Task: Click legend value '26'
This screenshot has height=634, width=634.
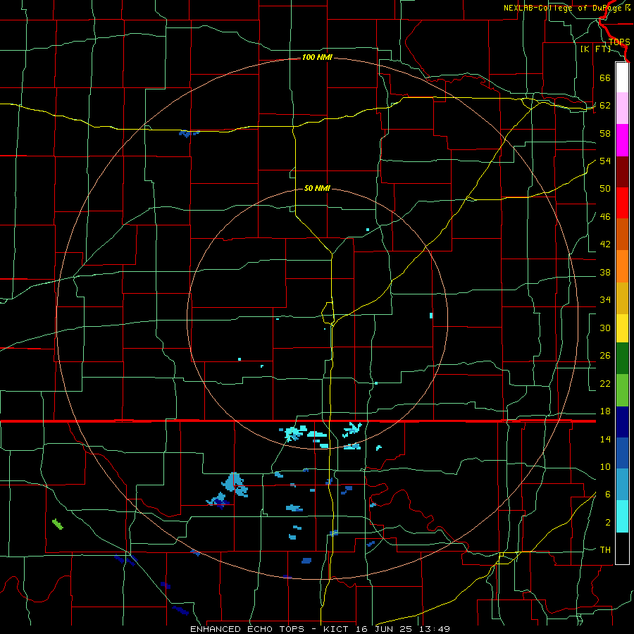Action: tap(605, 356)
